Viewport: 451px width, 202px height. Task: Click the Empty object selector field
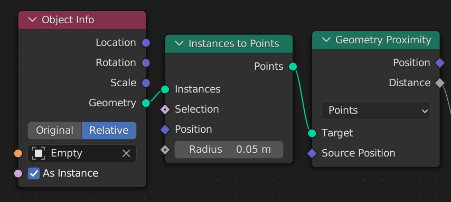click(x=82, y=153)
